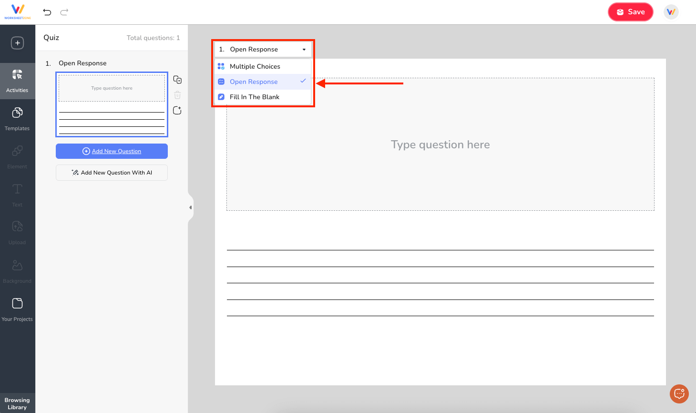Click Add New Question With AI

click(112, 173)
